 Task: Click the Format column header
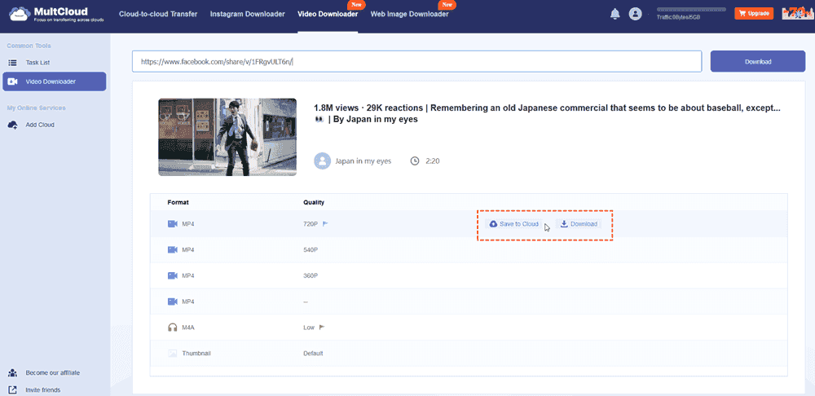point(178,202)
